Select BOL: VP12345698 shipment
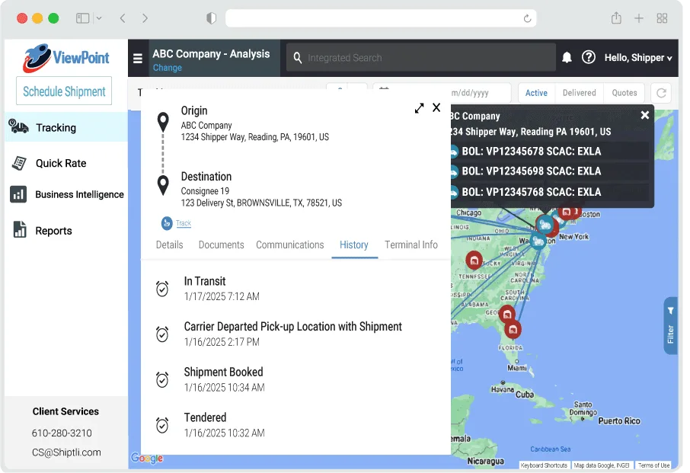This screenshot has width=690, height=473. 550,171
